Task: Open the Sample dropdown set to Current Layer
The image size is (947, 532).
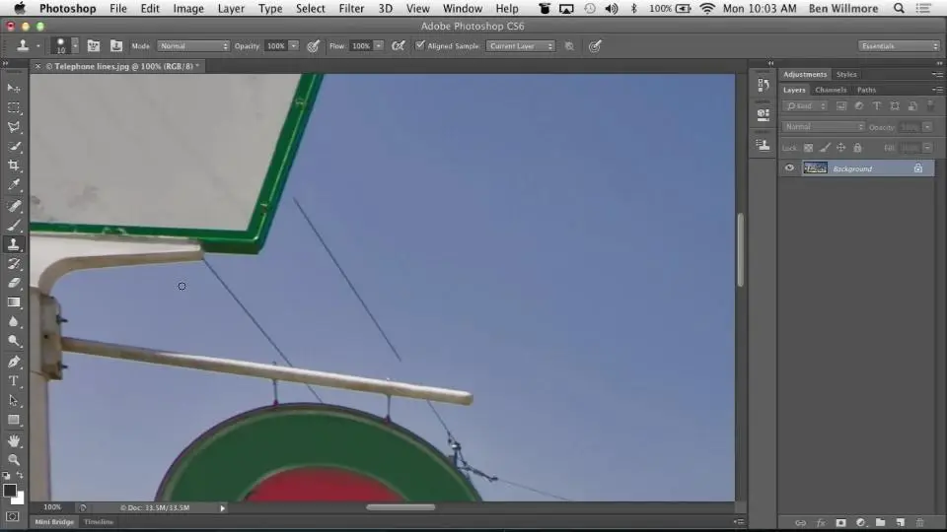Action: point(520,46)
